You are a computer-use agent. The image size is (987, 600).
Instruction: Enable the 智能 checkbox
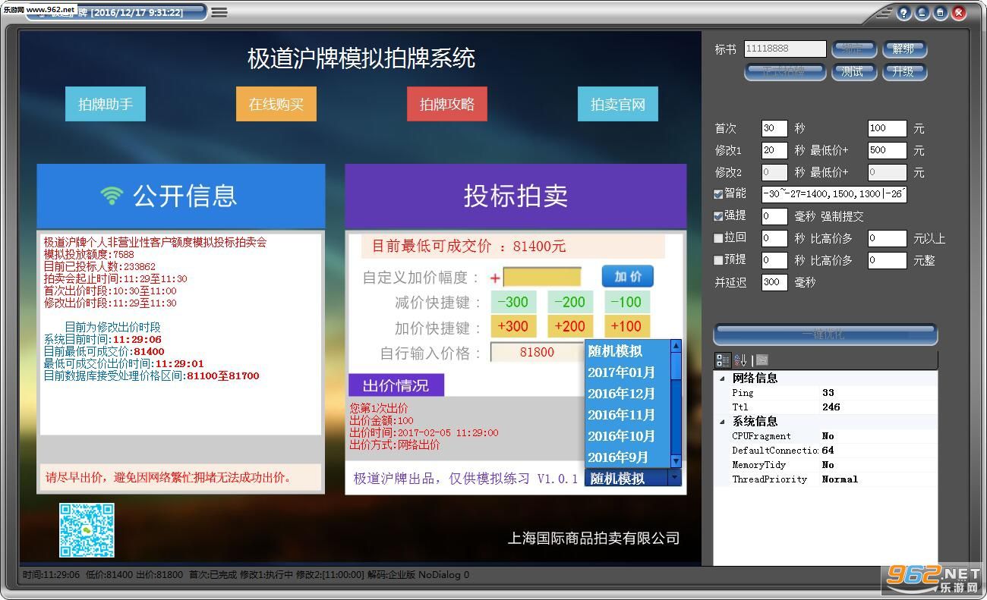(x=719, y=194)
